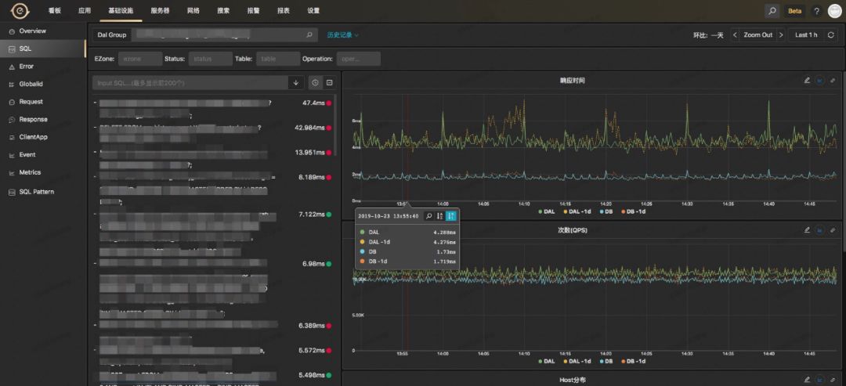Viewport: 846px width, 386px height.
Task: Click the Beta button
Action: (795, 11)
